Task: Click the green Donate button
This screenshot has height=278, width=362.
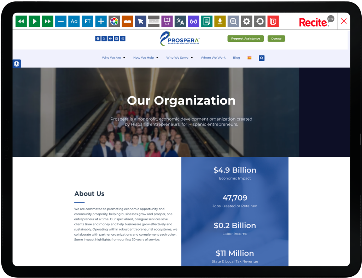Action: click(276, 39)
